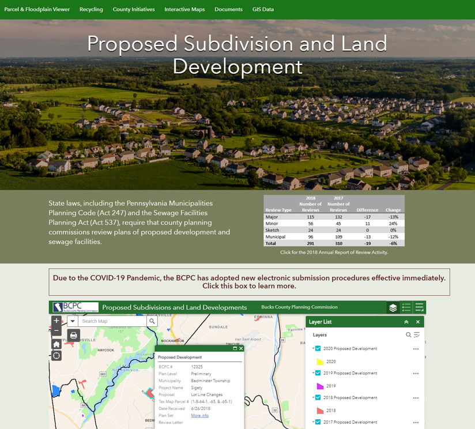This screenshot has height=429, width=475.
Task: Return map to home extent
Action: (56, 344)
